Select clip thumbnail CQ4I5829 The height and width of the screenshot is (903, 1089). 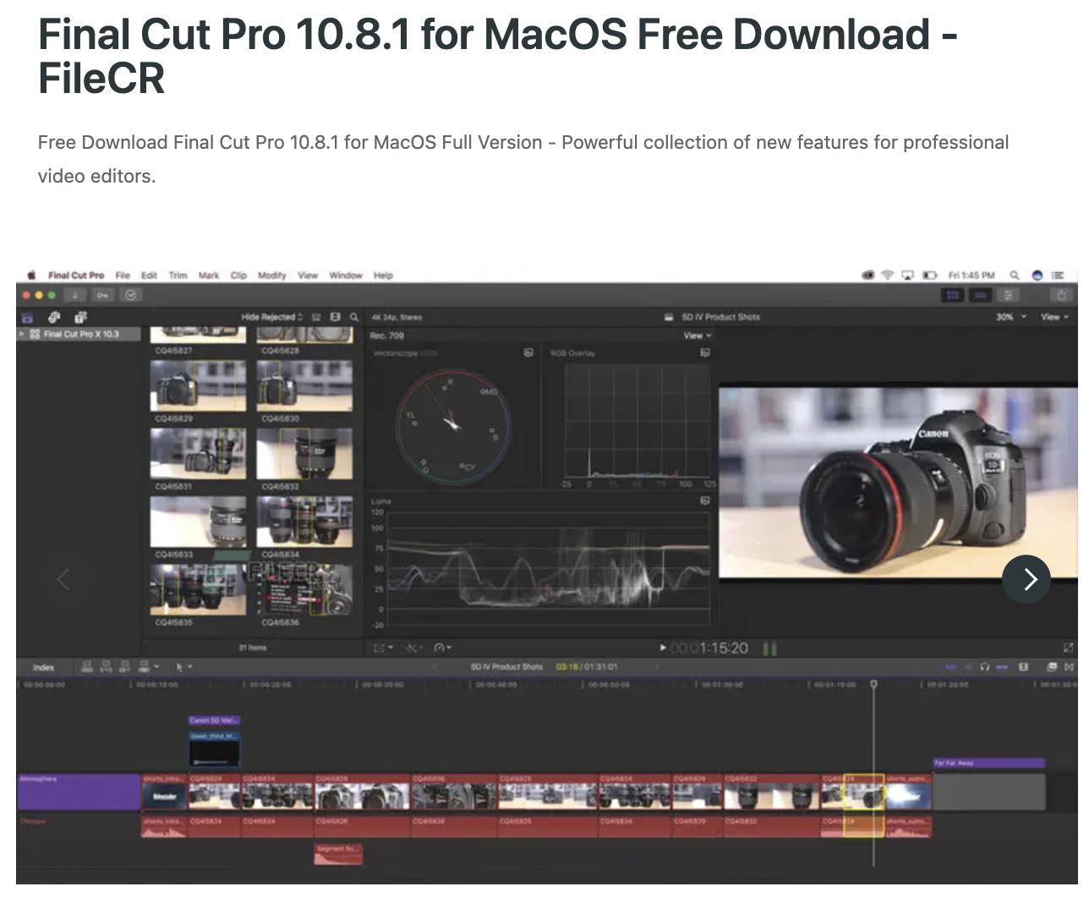click(198, 386)
